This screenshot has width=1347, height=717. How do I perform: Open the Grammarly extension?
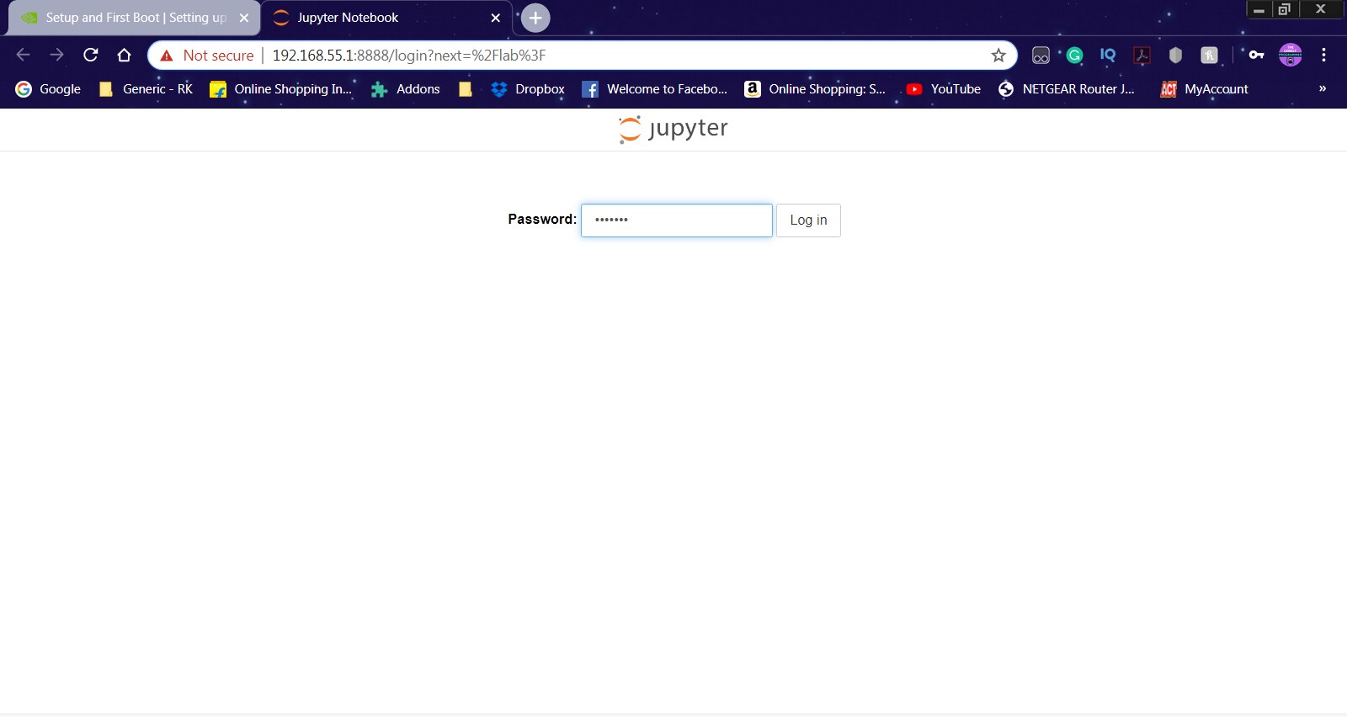1074,56
